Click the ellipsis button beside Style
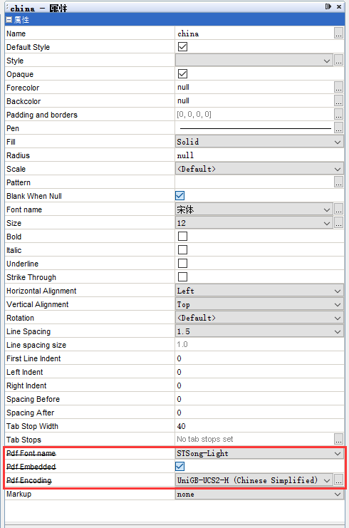 [338, 61]
